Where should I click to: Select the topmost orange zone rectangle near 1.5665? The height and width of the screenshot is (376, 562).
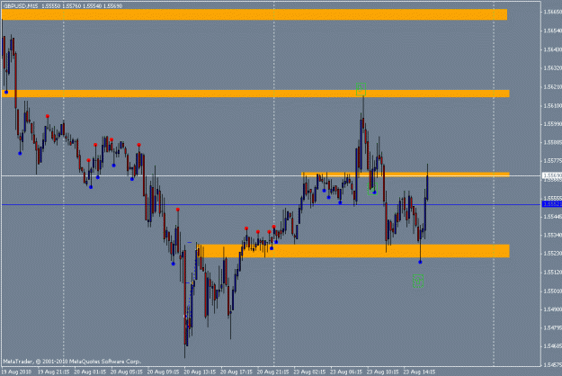[254, 14]
